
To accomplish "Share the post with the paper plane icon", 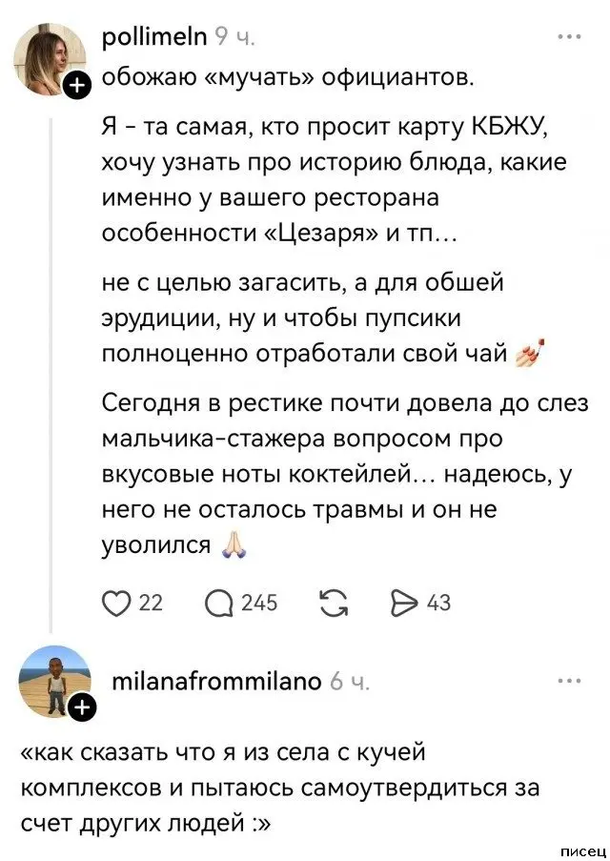I will coord(405,601).
